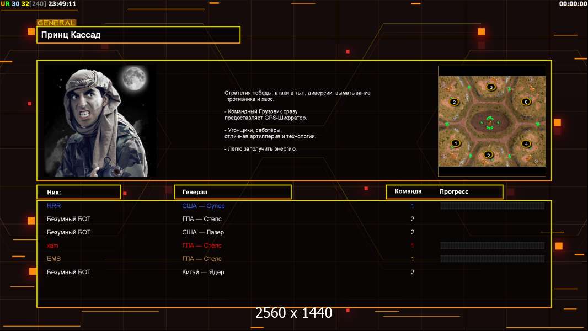Click the Прогресс column header
The height and width of the screenshot is (331, 588).
[454, 192]
